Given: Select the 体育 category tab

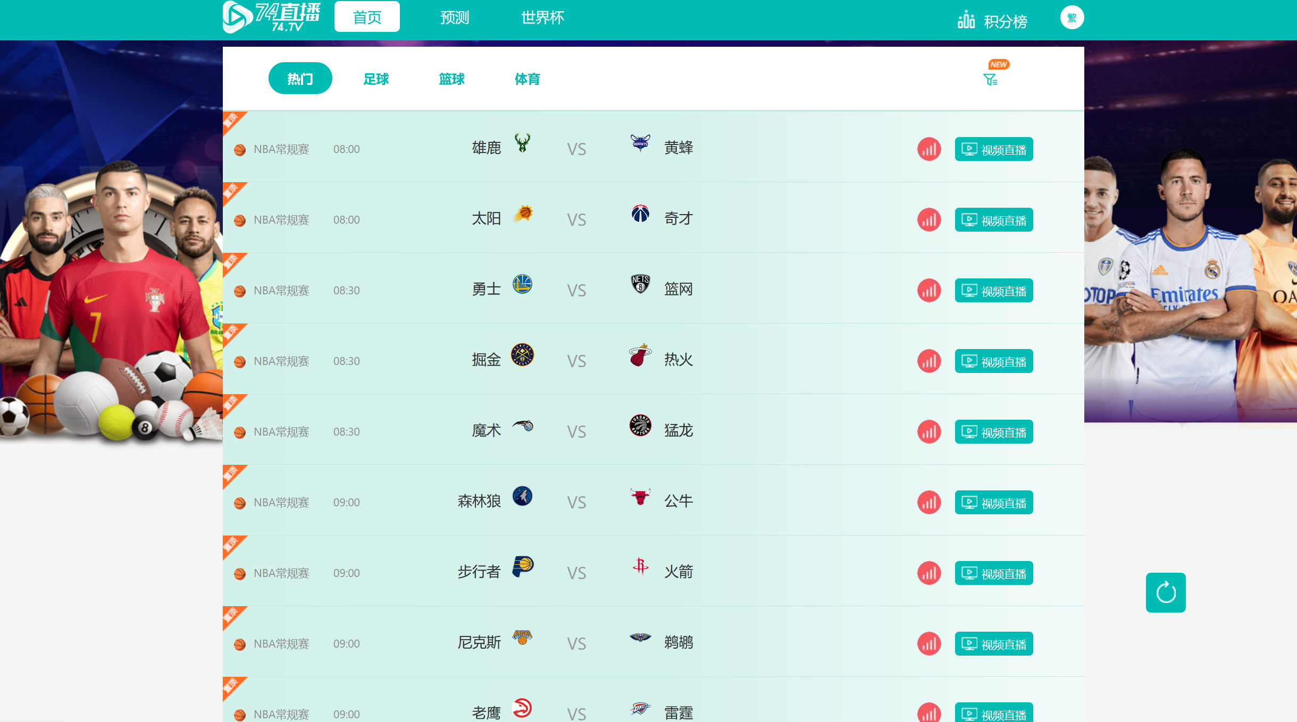Looking at the screenshot, I should coord(527,79).
